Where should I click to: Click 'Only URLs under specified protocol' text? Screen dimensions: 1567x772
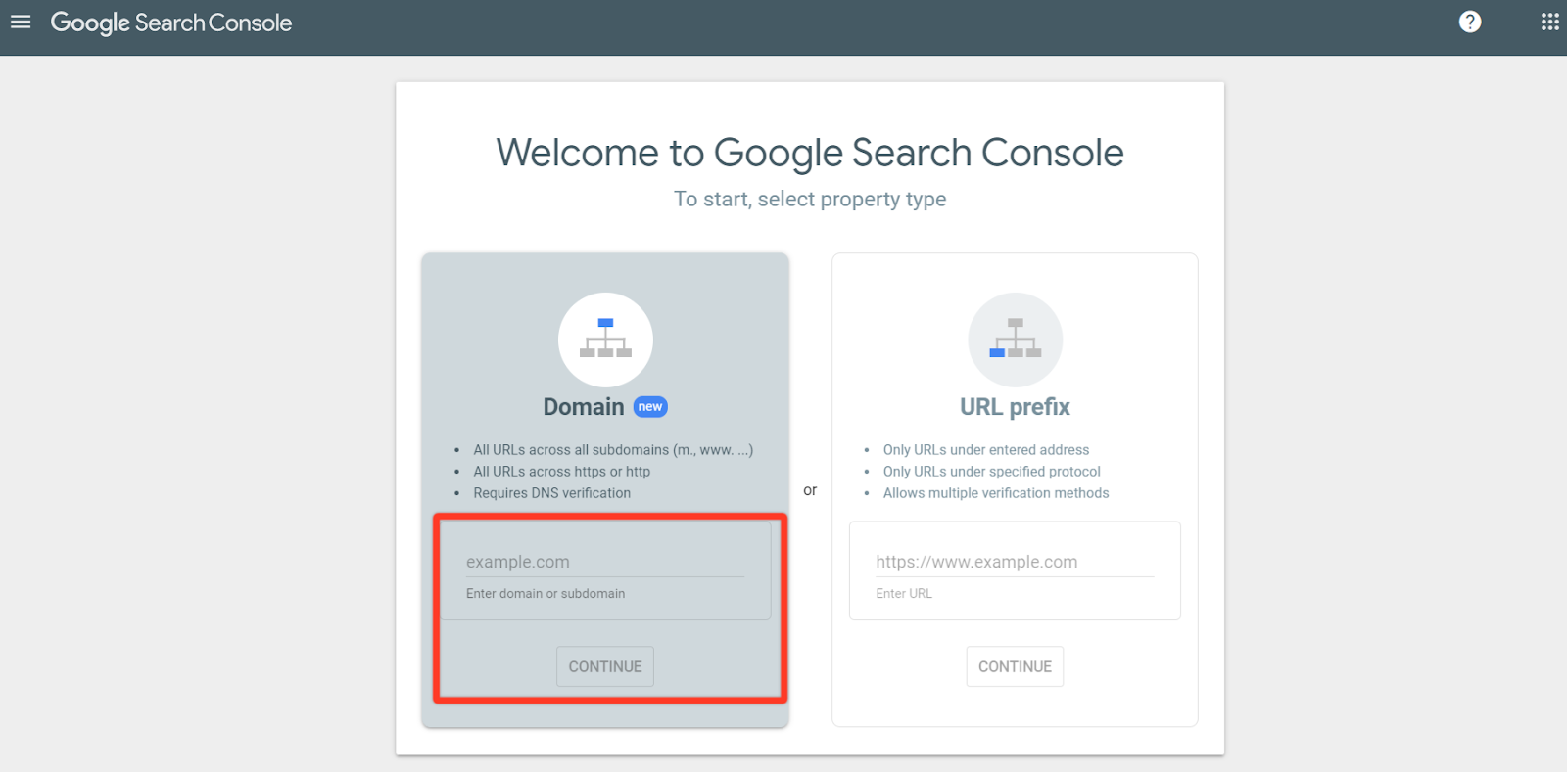(992, 472)
